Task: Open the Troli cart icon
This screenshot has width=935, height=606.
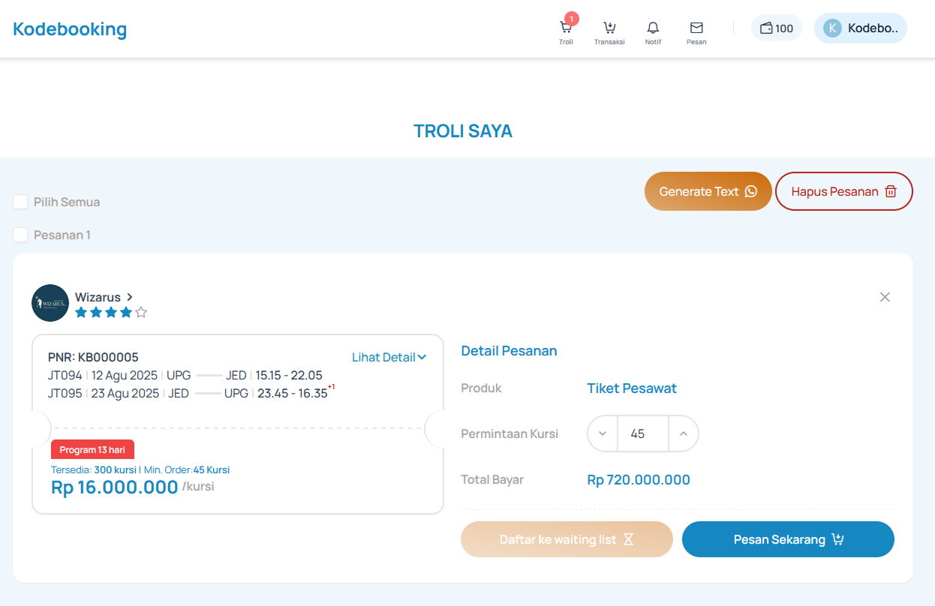Action: coord(566,28)
